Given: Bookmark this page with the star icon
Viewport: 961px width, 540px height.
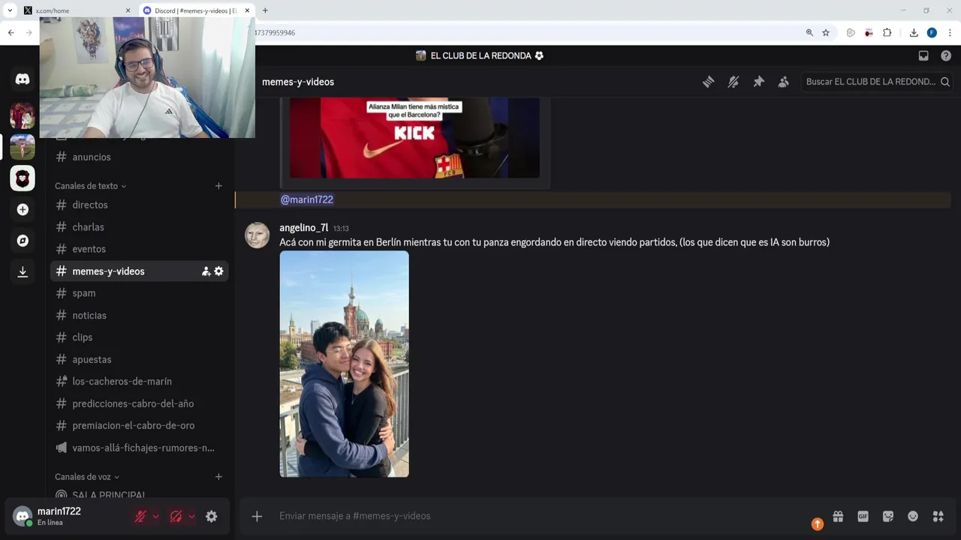Looking at the screenshot, I should pos(826,33).
